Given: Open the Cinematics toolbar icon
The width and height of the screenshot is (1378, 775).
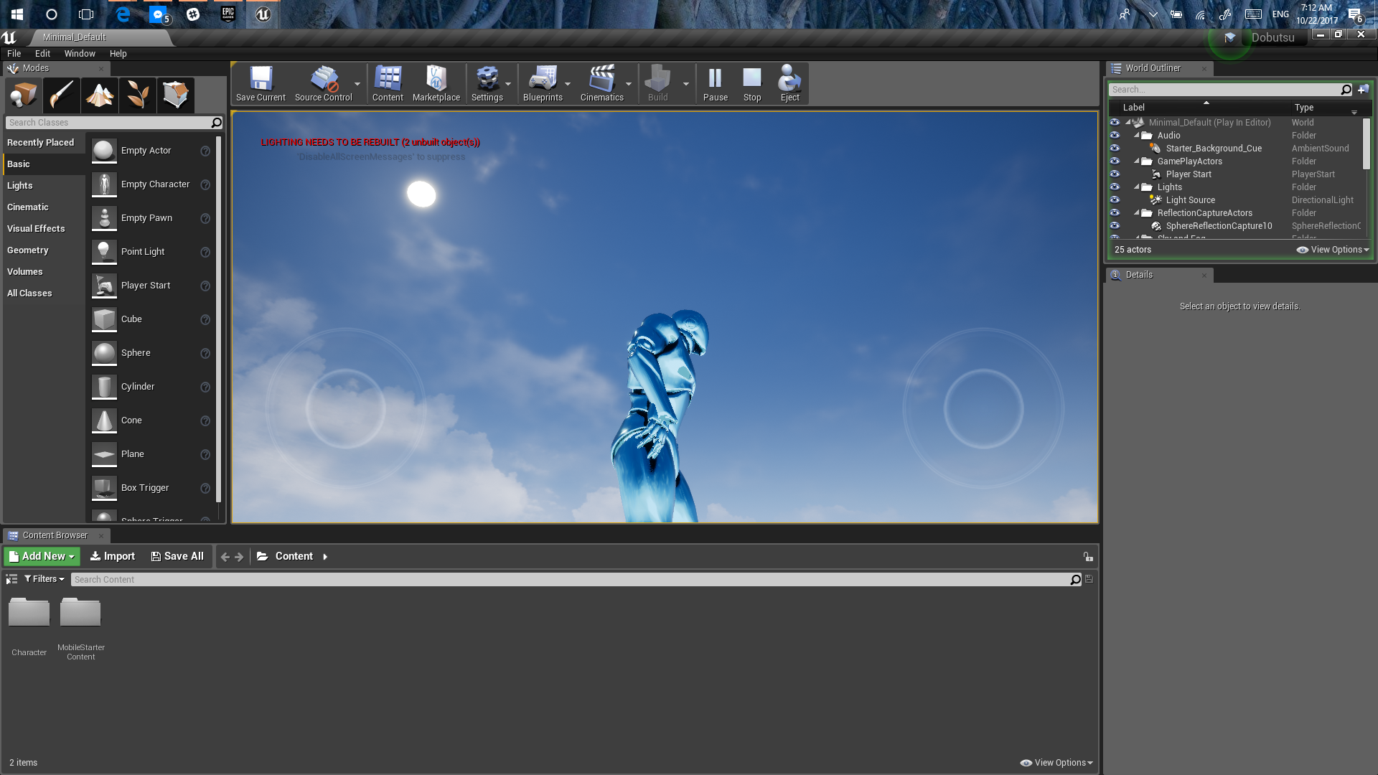Looking at the screenshot, I should click(x=601, y=83).
